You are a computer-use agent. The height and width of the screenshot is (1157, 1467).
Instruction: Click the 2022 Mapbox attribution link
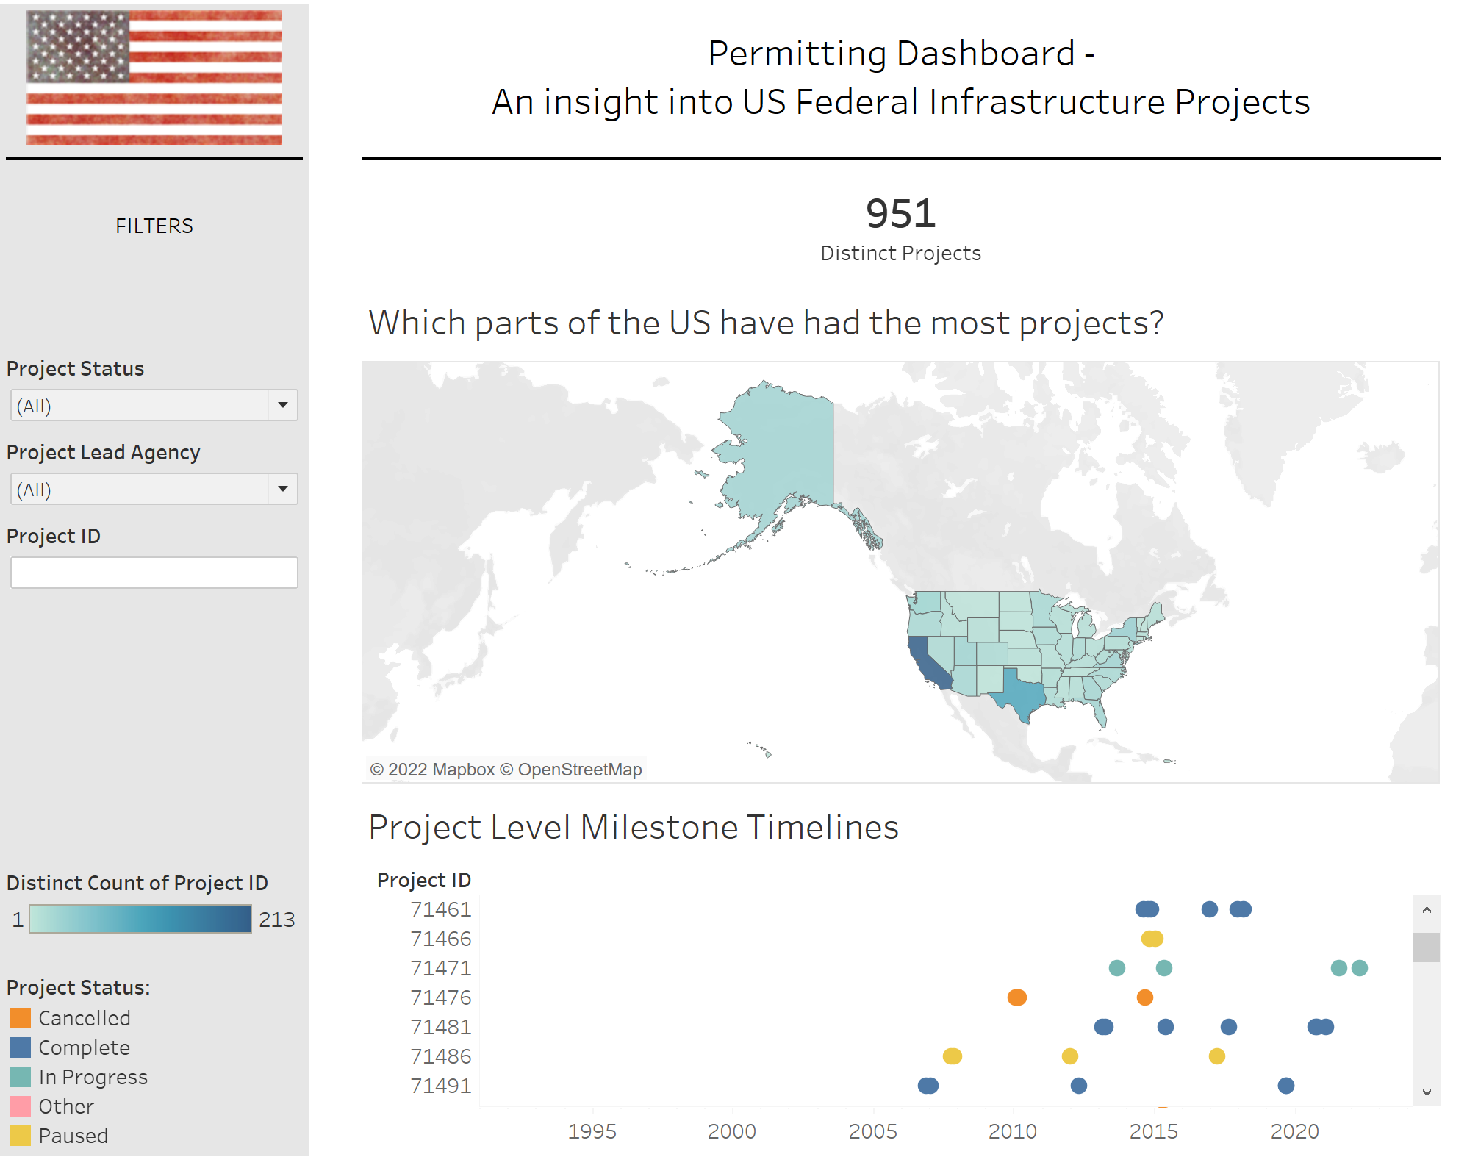pos(432,770)
